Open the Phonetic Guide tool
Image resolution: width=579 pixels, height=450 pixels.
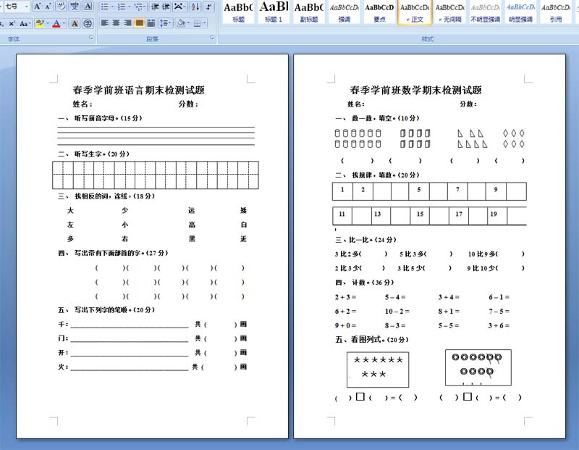[x=75, y=7]
